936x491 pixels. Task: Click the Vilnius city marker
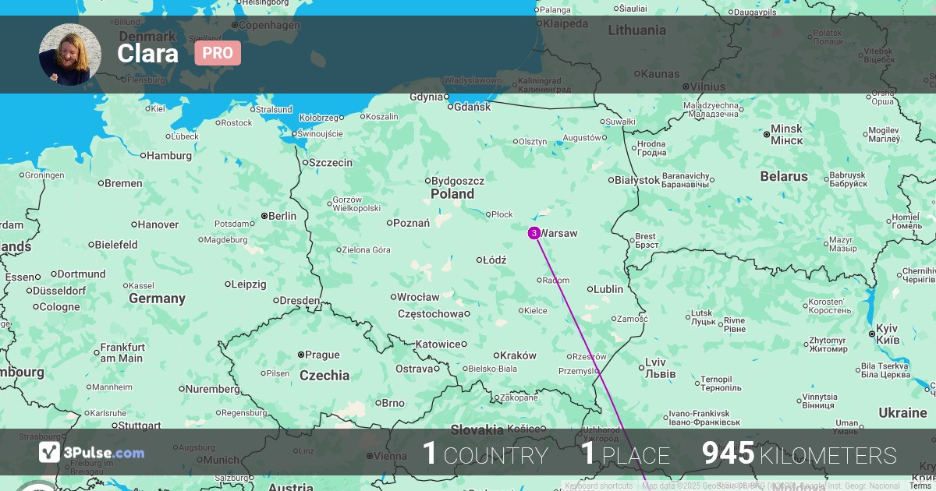coord(686,87)
